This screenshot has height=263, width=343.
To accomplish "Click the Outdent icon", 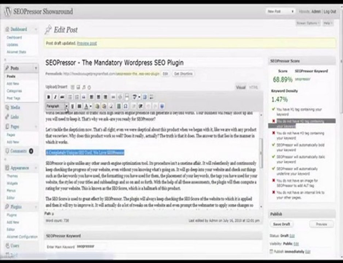I will pos(134,106).
